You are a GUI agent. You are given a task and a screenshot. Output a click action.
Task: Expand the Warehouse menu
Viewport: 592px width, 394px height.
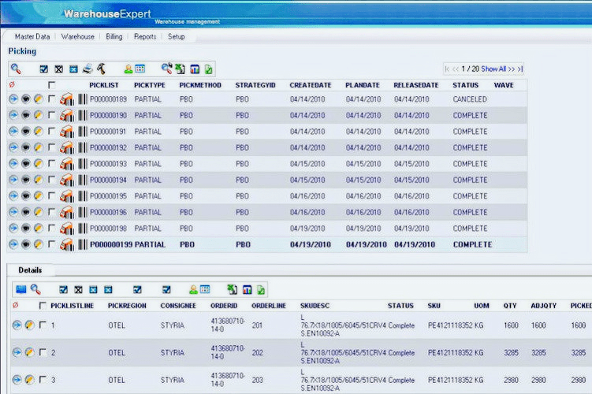[78, 36]
